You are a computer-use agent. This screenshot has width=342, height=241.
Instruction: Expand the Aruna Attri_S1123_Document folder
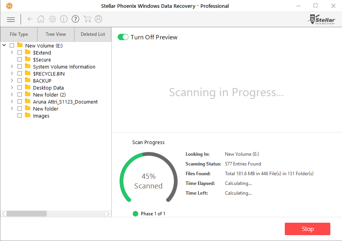coord(12,102)
